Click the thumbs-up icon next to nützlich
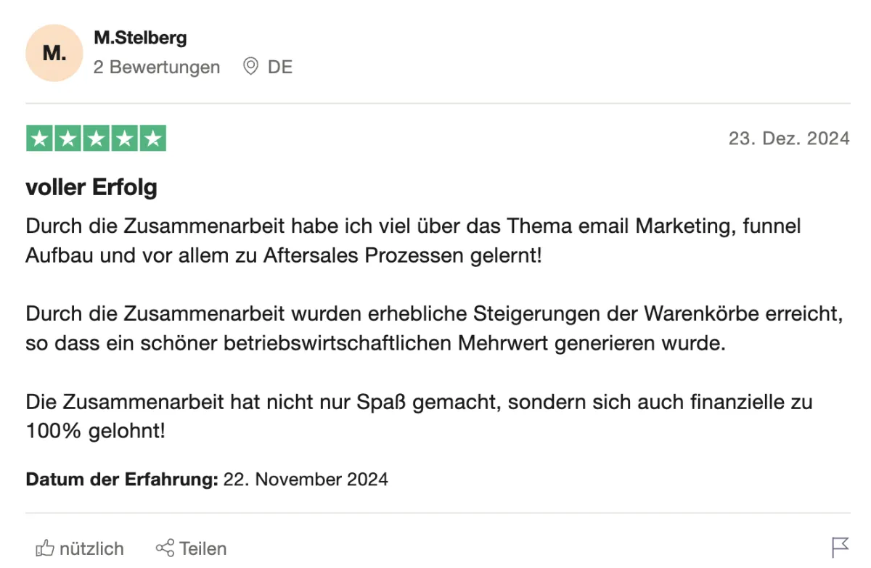Viewport: 871px width, 568px height. point(45,548)
